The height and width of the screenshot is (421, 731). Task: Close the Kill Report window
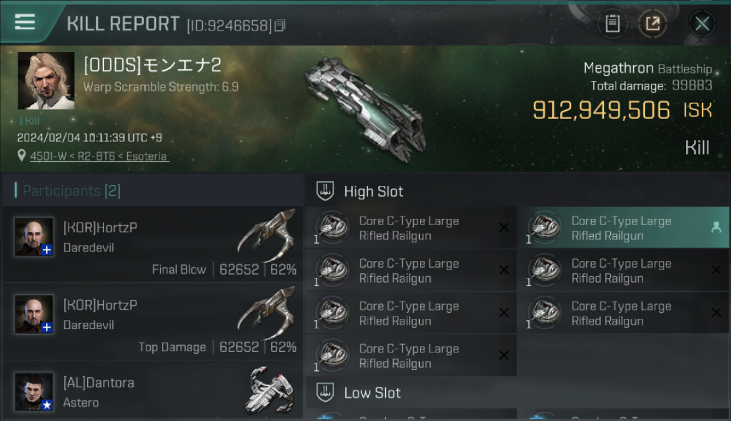pyautogui.click(x=702, y=24)
